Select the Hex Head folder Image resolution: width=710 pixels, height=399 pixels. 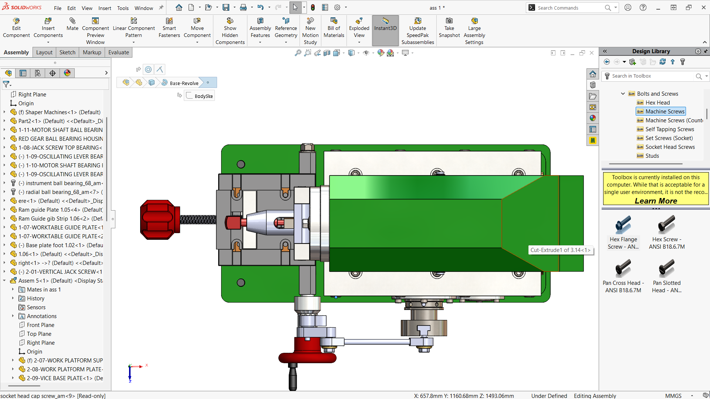[x=657, y=103]
